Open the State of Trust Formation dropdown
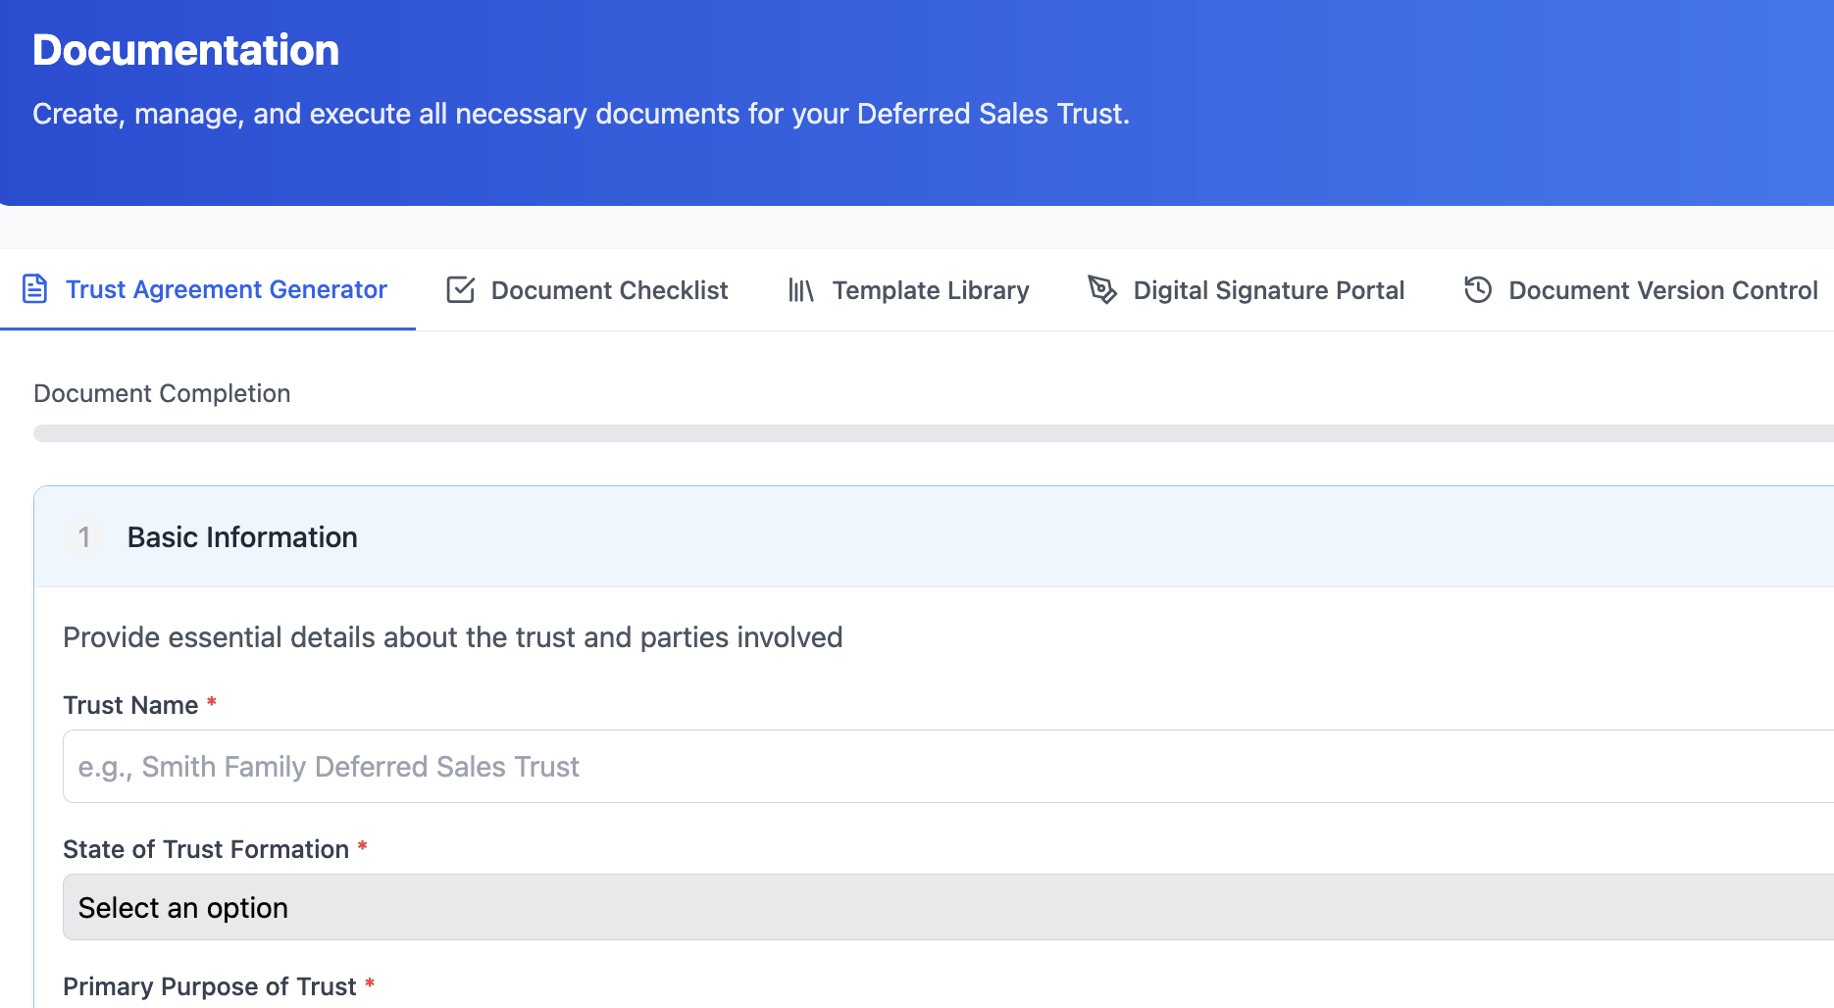This screenshot has height=1008, width=1834. pyautogui.click(x=942, y=908)
